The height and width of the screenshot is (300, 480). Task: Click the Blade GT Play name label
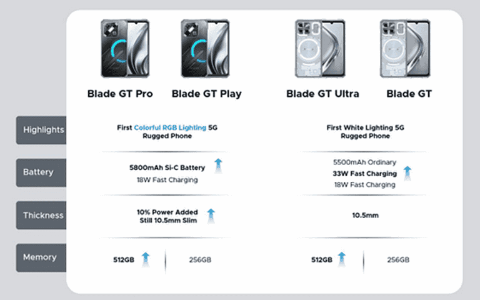[x=207, y=94]
